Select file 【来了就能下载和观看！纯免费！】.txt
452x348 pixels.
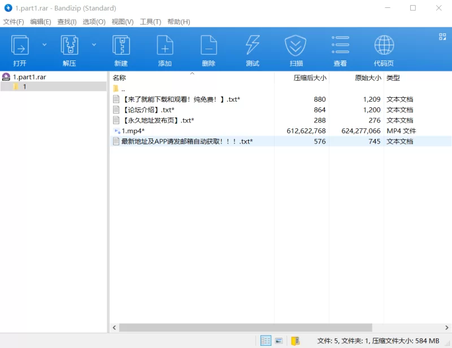coord(182,99)
